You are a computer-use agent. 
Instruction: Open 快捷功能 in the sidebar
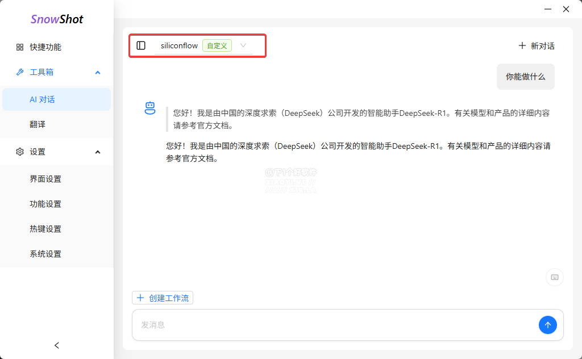coord(57,47)
